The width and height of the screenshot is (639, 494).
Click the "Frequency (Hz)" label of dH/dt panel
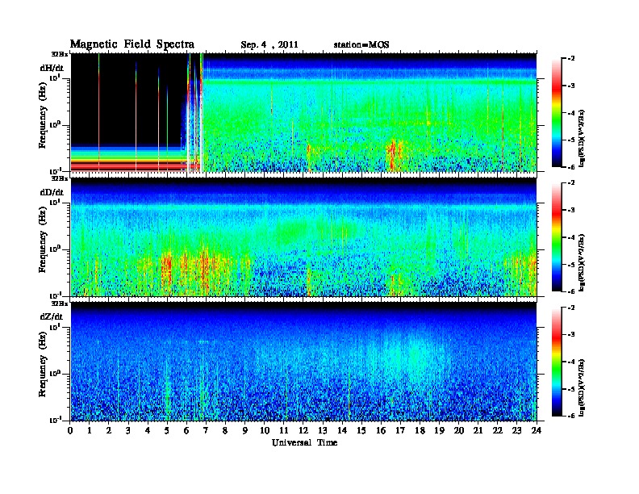click(43, 115)
